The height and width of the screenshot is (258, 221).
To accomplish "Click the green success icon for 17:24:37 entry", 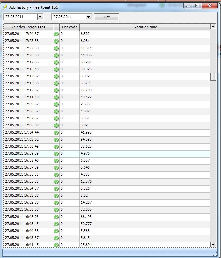I will [56, 34].
